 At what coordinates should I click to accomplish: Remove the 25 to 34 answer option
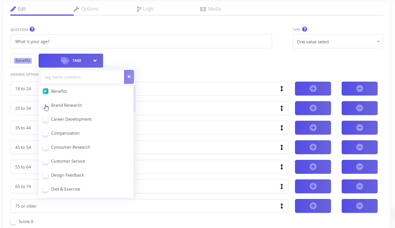(x=360, y=108)
